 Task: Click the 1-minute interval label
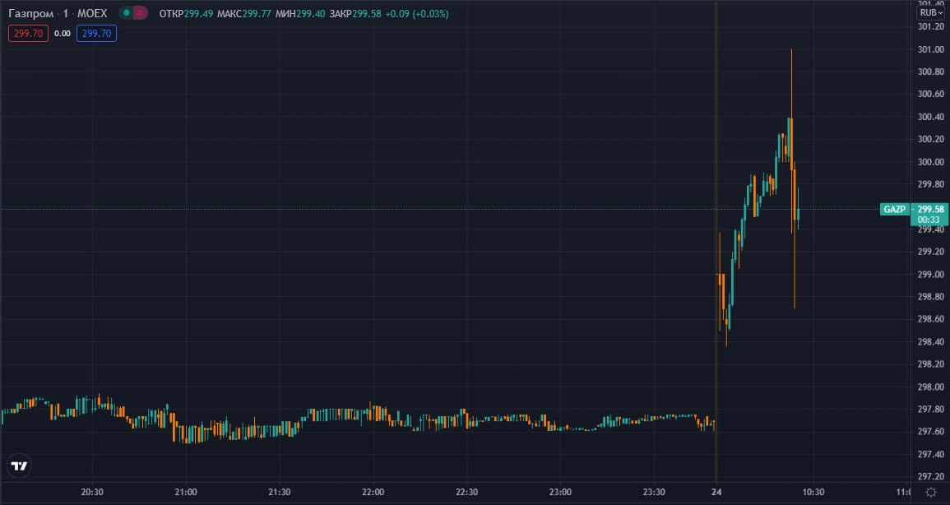click(x=66, y=13)
